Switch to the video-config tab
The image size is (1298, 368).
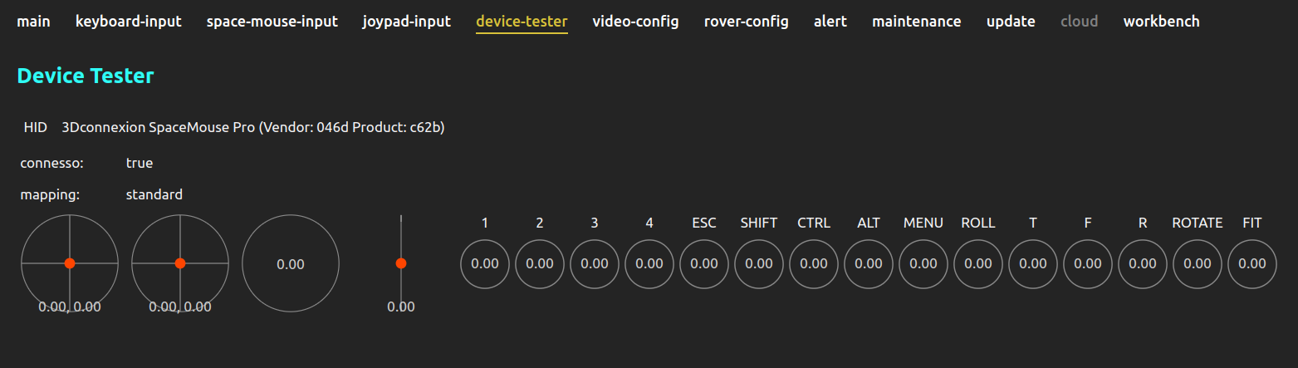(635, 22)
